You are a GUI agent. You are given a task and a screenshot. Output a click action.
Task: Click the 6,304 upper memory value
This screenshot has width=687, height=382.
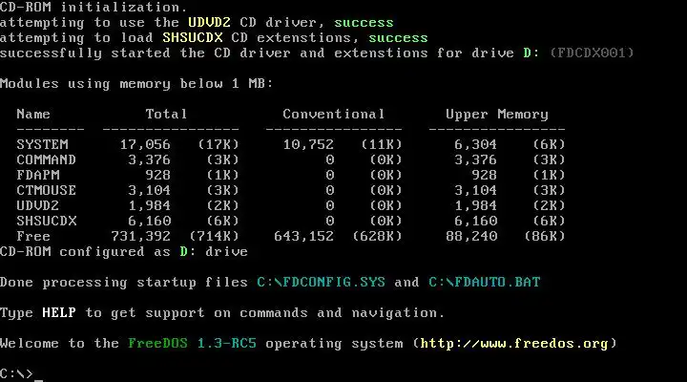coord(475,145)
